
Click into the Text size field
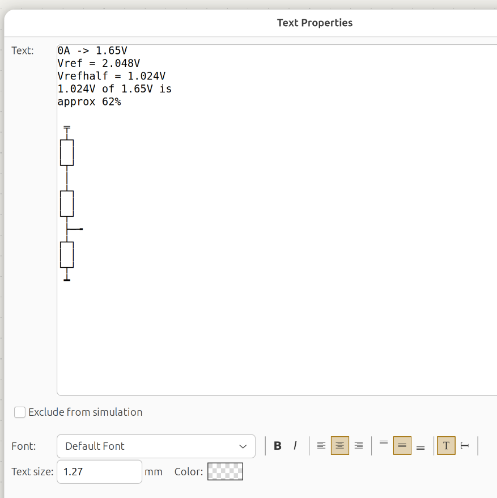click(x=99, y=472)
